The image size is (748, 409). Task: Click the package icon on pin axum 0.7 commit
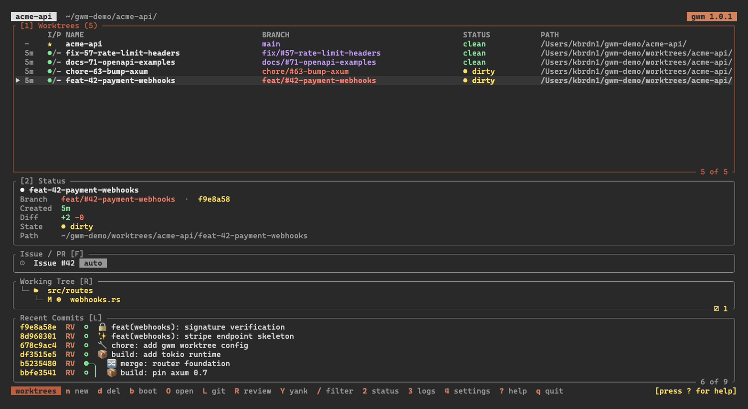112,373
